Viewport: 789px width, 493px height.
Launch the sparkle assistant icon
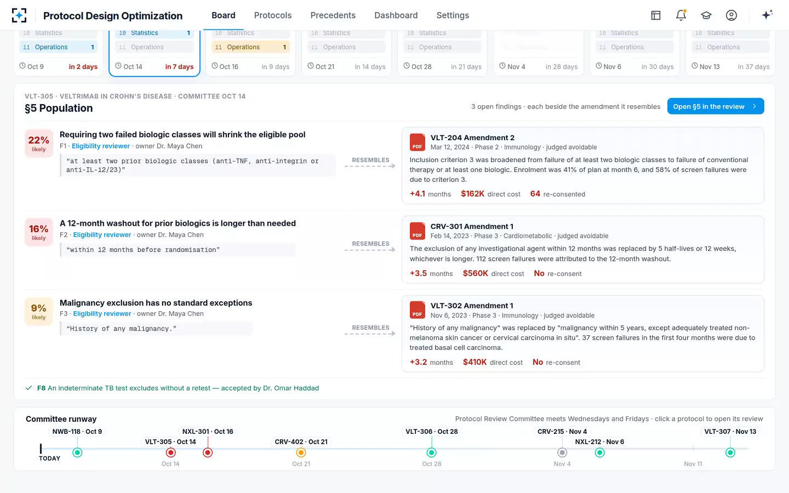[x=767, y=15]
